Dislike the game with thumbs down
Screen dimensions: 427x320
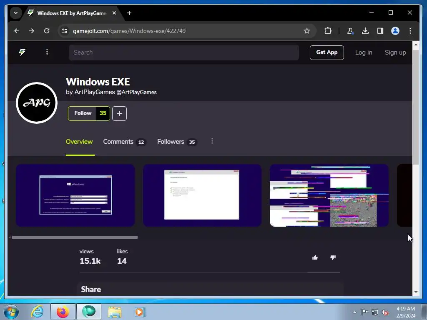pyautogui.click(x=333, y=257)
